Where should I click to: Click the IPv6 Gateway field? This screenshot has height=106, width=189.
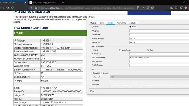click(159, 62)
